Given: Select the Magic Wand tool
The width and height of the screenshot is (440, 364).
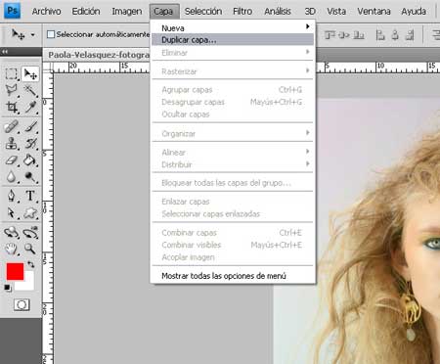Looking at the screenshot, I should click(30, 90).
